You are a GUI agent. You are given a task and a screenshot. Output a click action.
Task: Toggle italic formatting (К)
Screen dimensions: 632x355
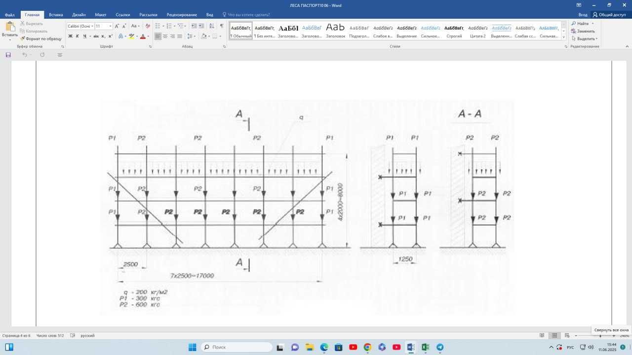[77, 36]
